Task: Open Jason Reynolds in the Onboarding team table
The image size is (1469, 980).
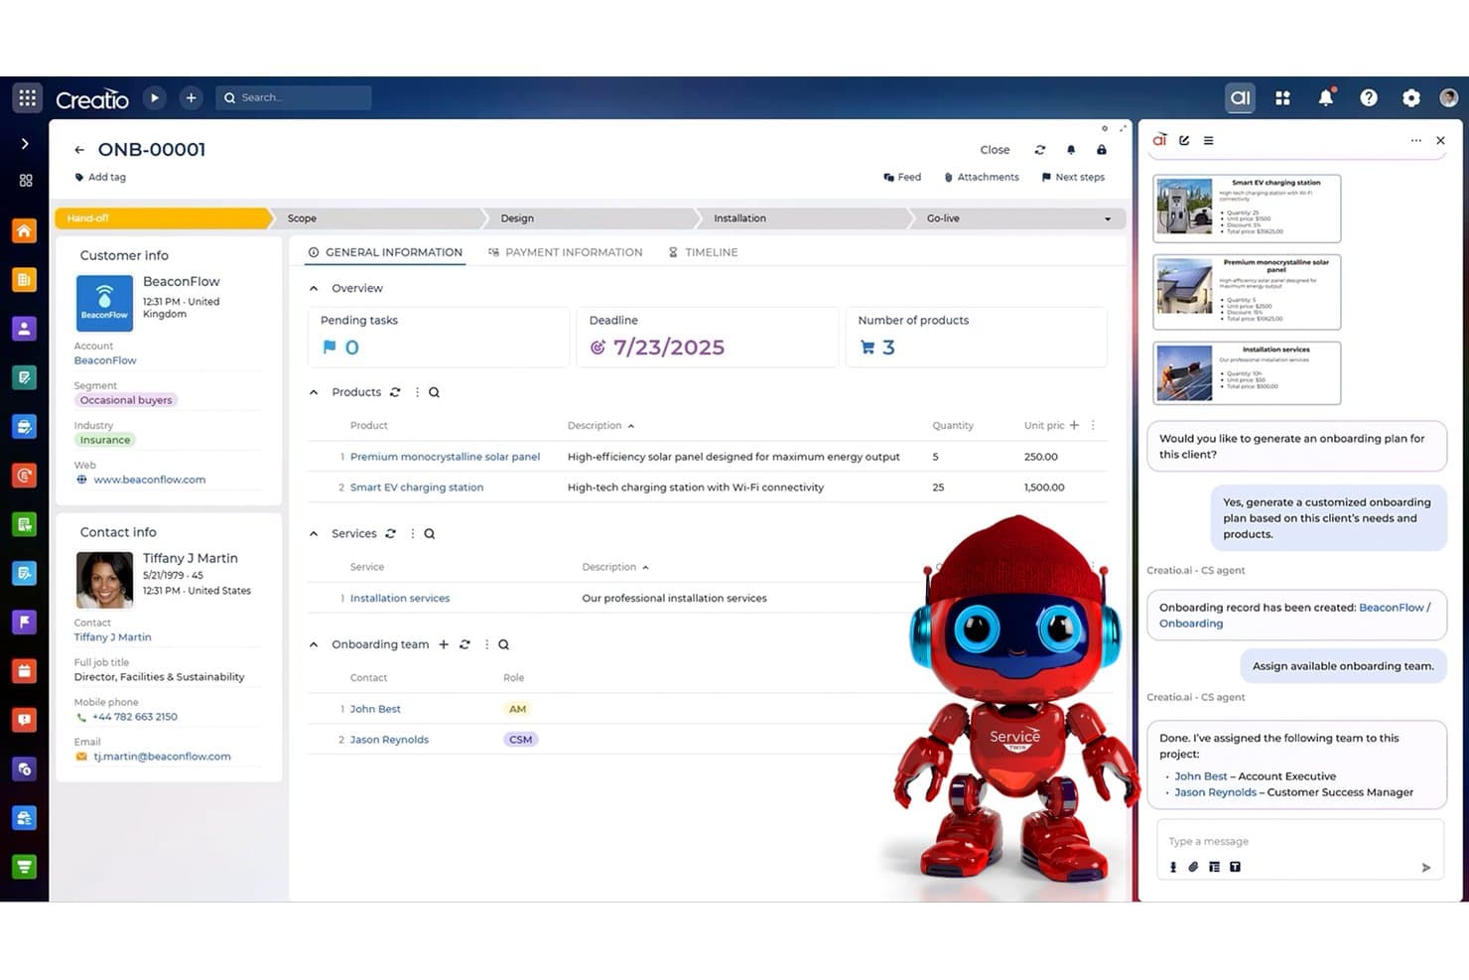Action: (389, 740)
